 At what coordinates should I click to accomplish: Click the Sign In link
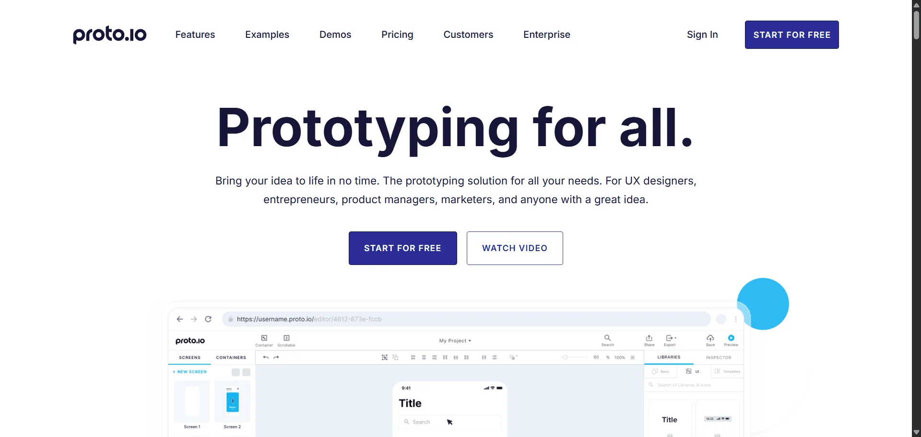(x=702, y=34)
